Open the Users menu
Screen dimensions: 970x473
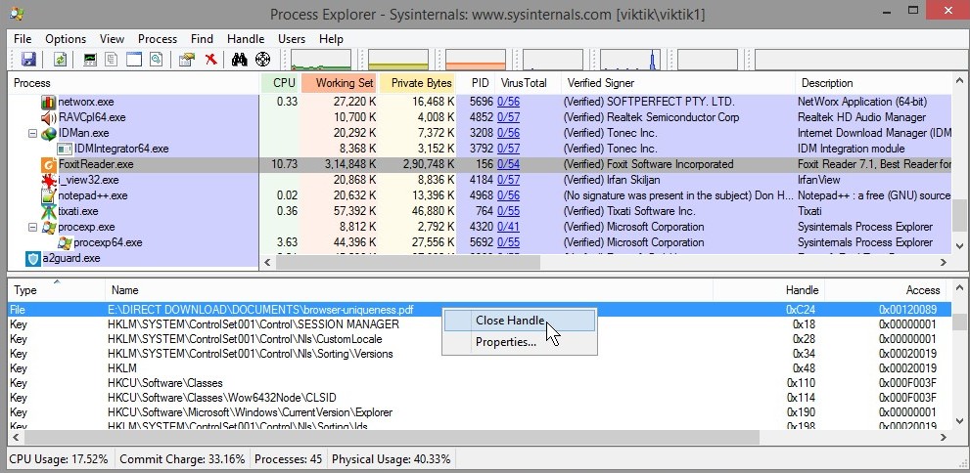click(292, 39)
